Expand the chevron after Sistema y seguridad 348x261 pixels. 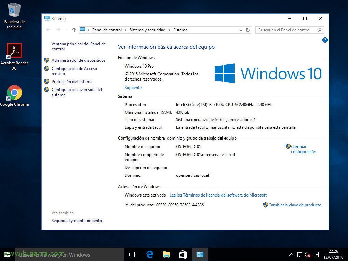point(169,30)
